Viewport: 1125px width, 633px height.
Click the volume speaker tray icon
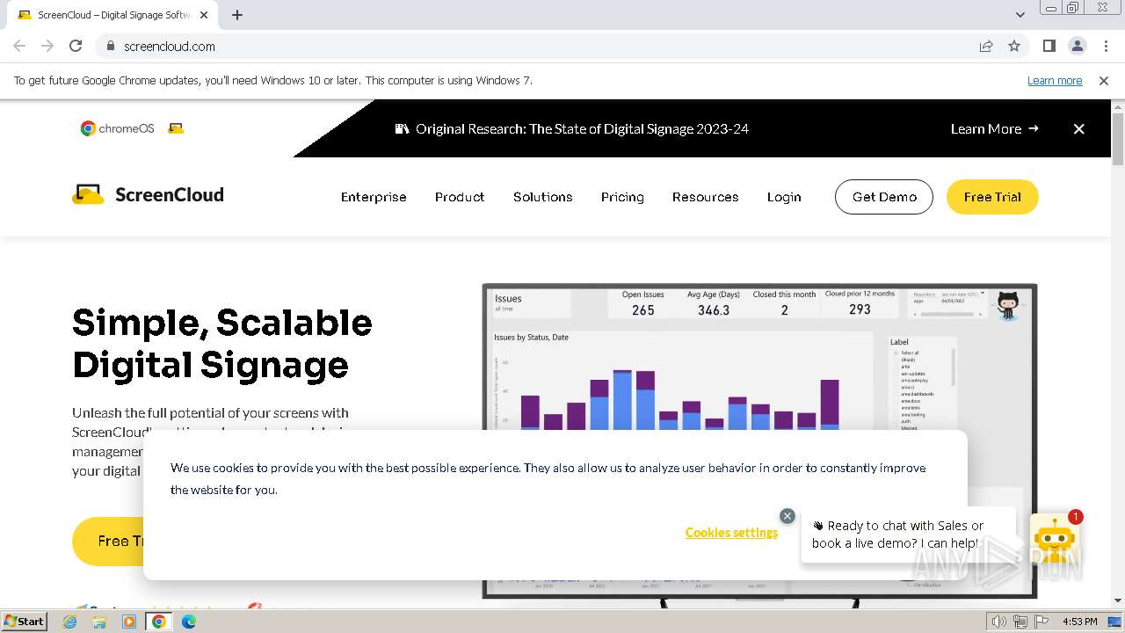(x=999, y=622)
